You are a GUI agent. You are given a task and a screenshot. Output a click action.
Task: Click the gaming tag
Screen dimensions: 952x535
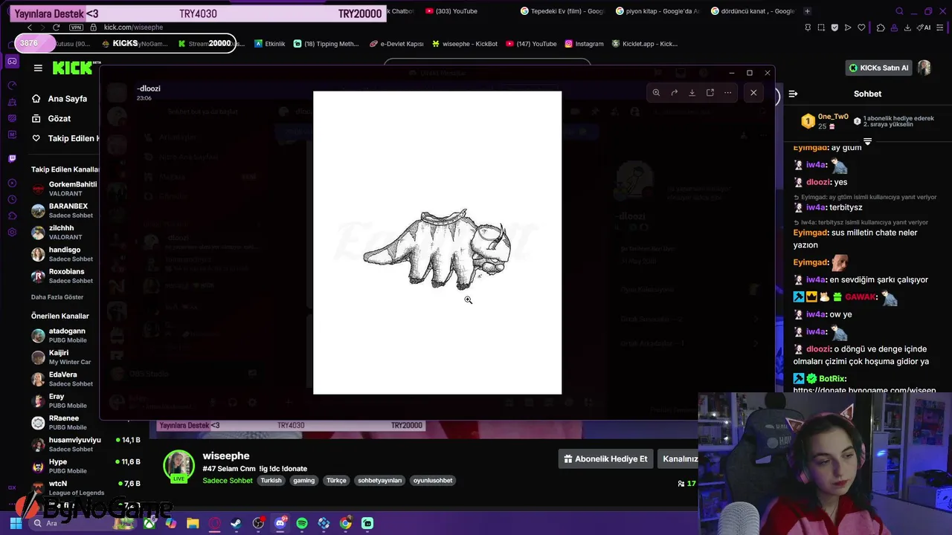304,481
